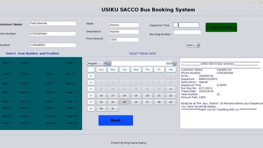Click the green Check Bookings button
Screen dimensions: 263x148
point(221,28)
